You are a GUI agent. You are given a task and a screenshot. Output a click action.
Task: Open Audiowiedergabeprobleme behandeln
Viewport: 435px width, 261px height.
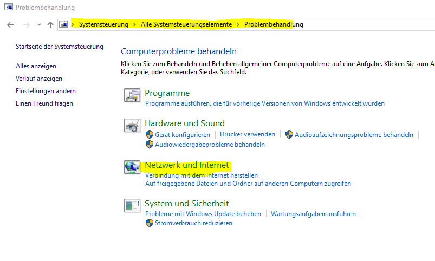tap(210, 145)
